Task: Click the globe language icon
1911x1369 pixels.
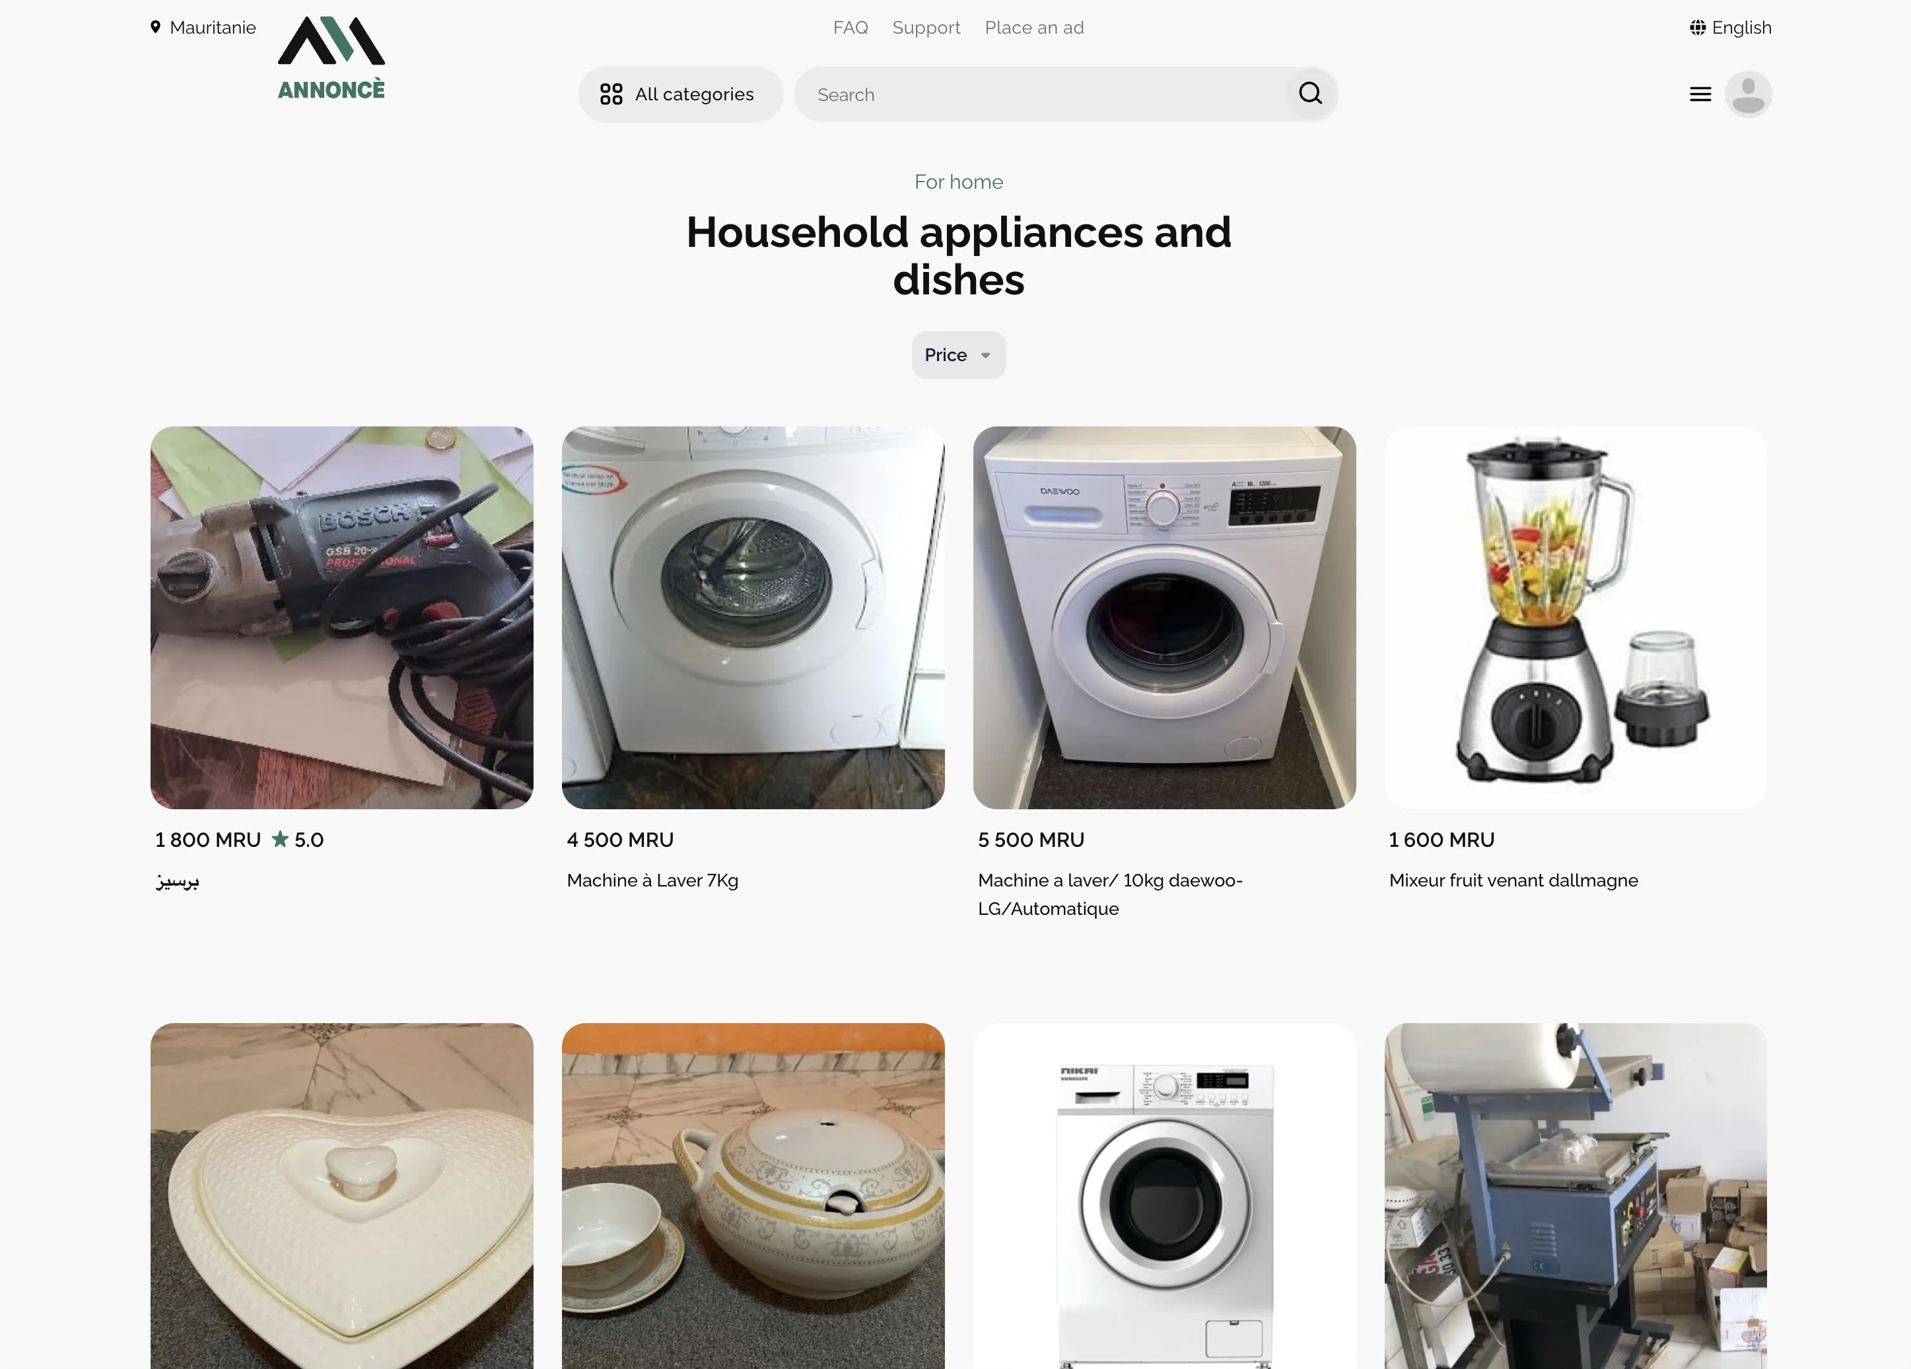Action: tap(1697, 28)
